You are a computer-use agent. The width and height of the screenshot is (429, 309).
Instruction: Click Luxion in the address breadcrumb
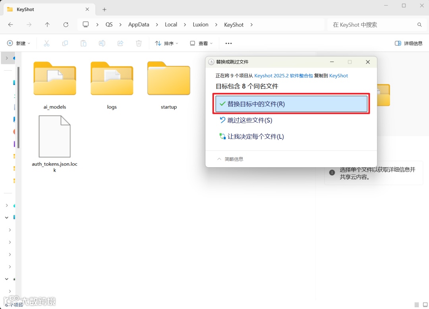click(201, 25)
